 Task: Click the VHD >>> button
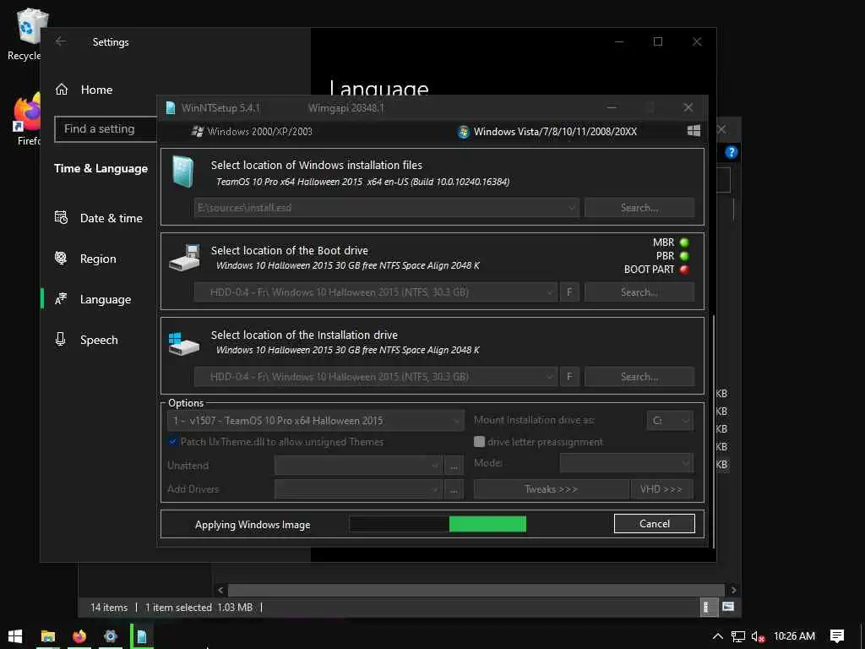[x=661, y=489]
